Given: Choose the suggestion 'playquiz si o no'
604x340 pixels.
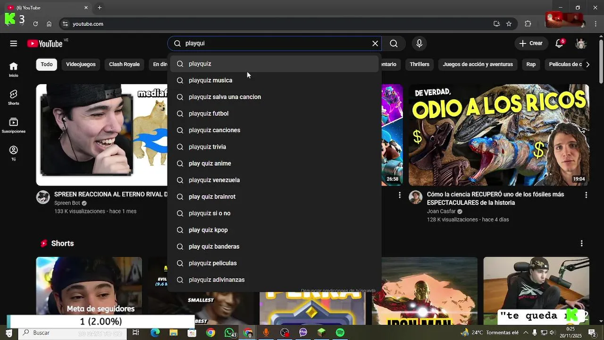Looking at the screenshot, I should point(275,213).
